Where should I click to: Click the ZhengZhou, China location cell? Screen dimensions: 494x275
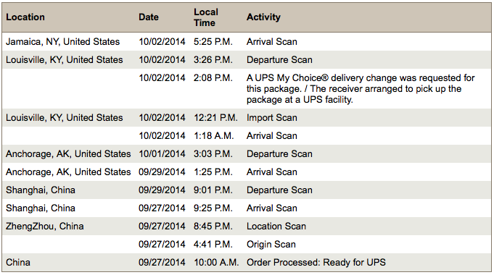point(45,227)
